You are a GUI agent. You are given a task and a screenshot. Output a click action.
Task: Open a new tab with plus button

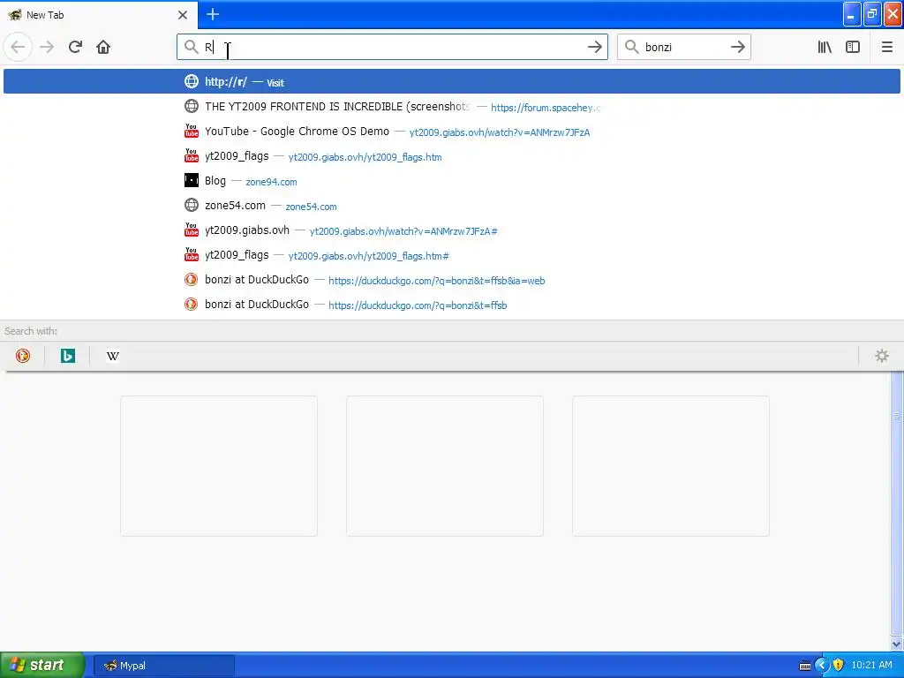pyautogui.click(x=212, y=14)
